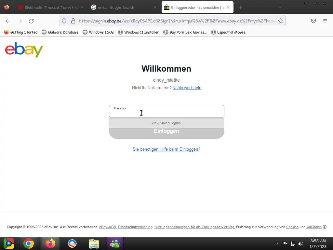The width and height of the screenshot is (333, 250).
Task: Open the Cookies footer link
Action: click(x=292, y=227)
